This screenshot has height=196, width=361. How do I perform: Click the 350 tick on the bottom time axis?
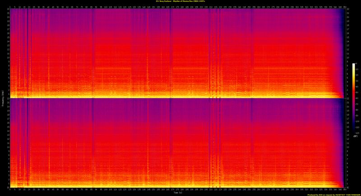click(345, 190)
